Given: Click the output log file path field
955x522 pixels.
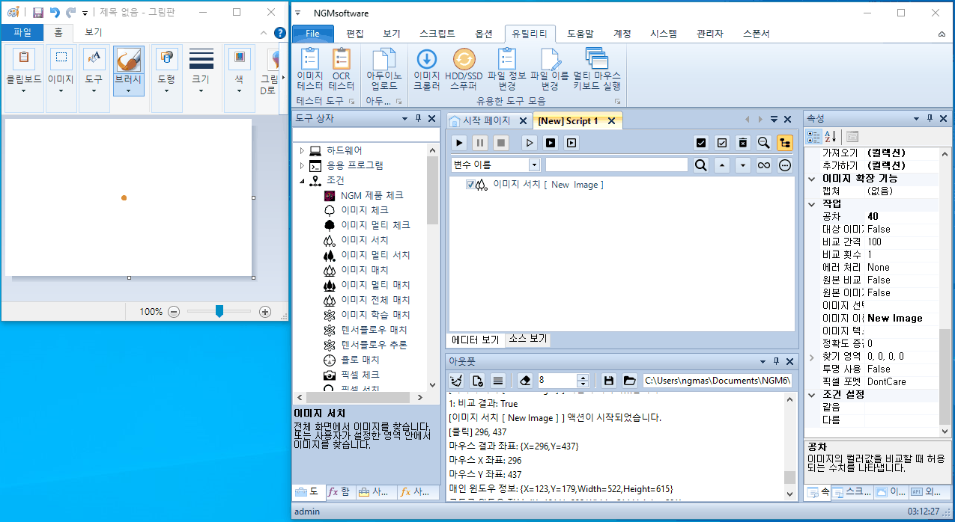Looking at the screenshot, I should tap(717, 381).
